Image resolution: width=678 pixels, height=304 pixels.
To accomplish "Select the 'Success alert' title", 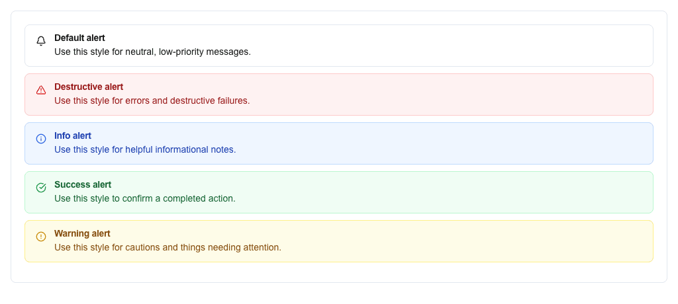I will [x=83, y=184].
